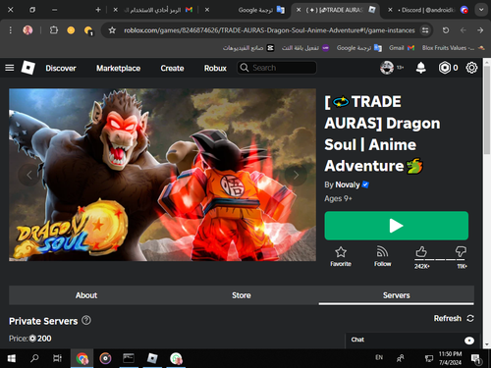The width and height of the screenshot is (491, 368).
Task: Select the Servers tab
Action: pos(397,295)
